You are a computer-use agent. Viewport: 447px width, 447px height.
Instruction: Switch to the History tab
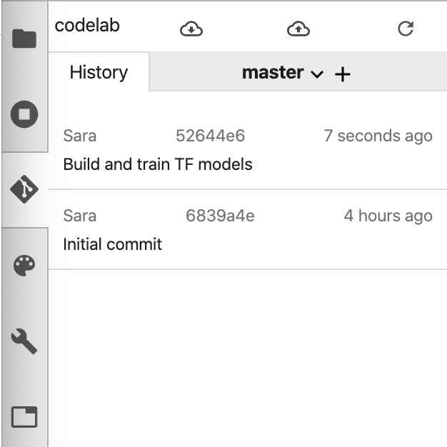(x=99, y=72)
